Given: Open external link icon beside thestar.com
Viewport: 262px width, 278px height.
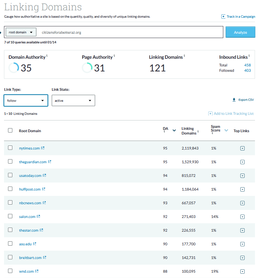Looking at the screenshot, I should (x=41, y=230).
